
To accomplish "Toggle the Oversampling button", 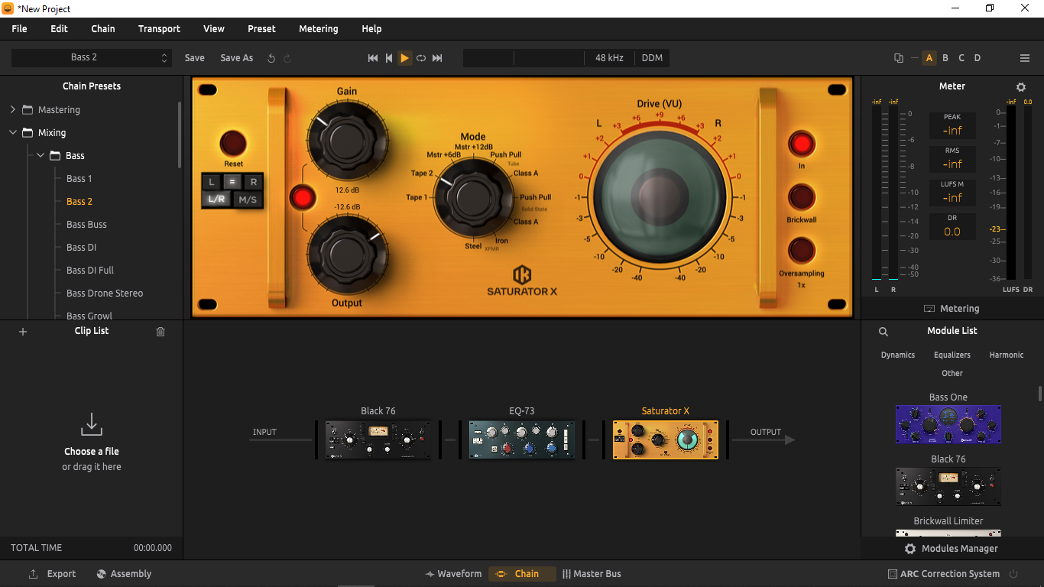I will tap(802, 251).
